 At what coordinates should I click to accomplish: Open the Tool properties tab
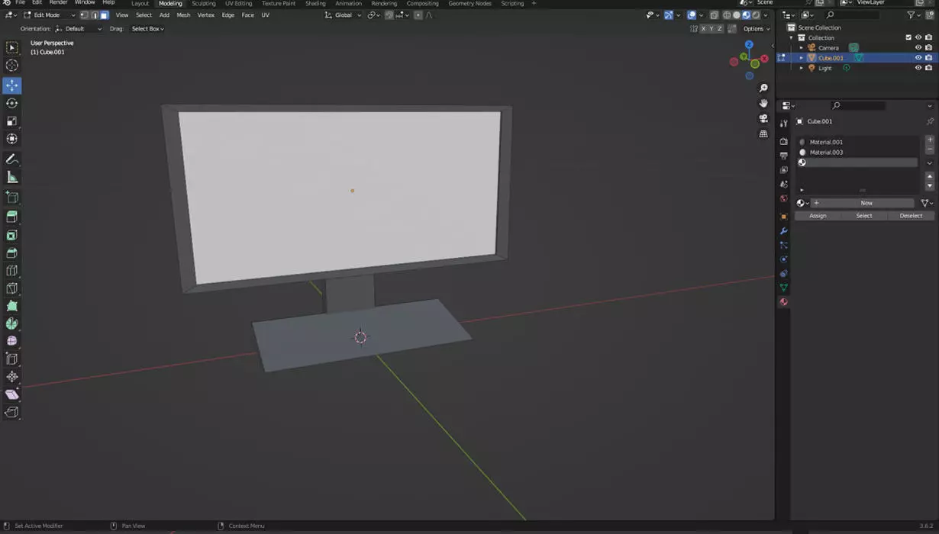(783, 123)
